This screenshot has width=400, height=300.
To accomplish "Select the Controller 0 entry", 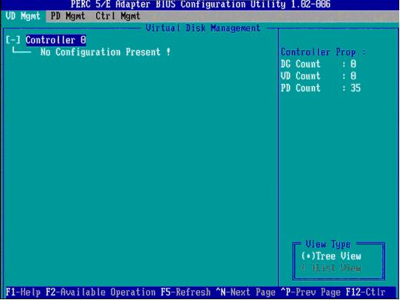I will (55, 40).
